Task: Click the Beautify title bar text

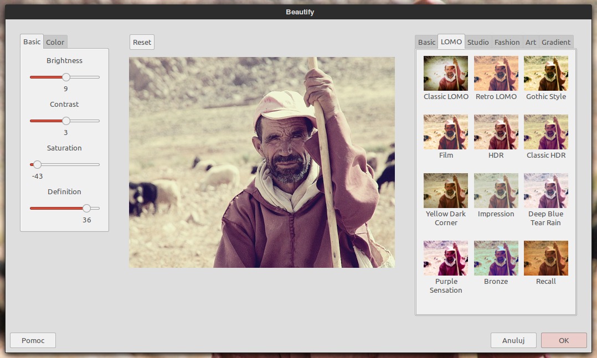Action: point(300,12)
